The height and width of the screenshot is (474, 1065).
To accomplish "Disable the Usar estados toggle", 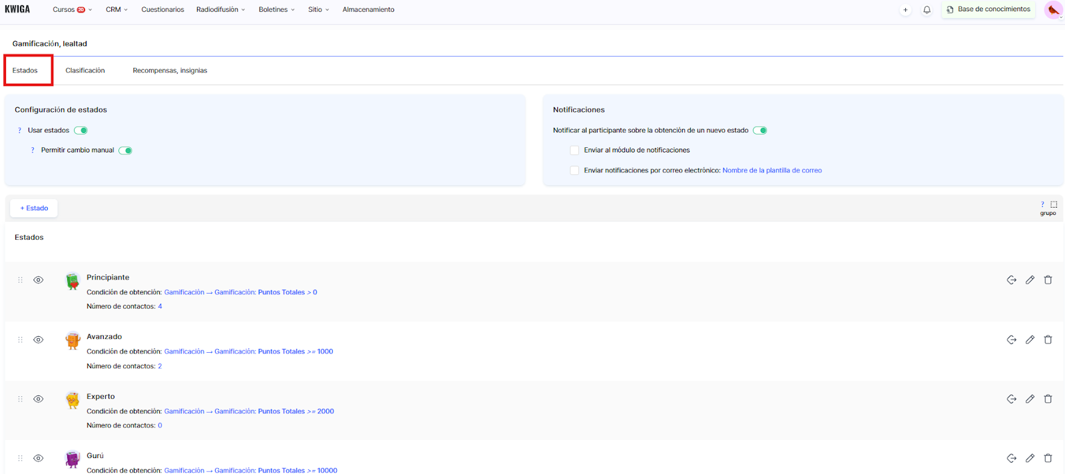I will point(81,130).
